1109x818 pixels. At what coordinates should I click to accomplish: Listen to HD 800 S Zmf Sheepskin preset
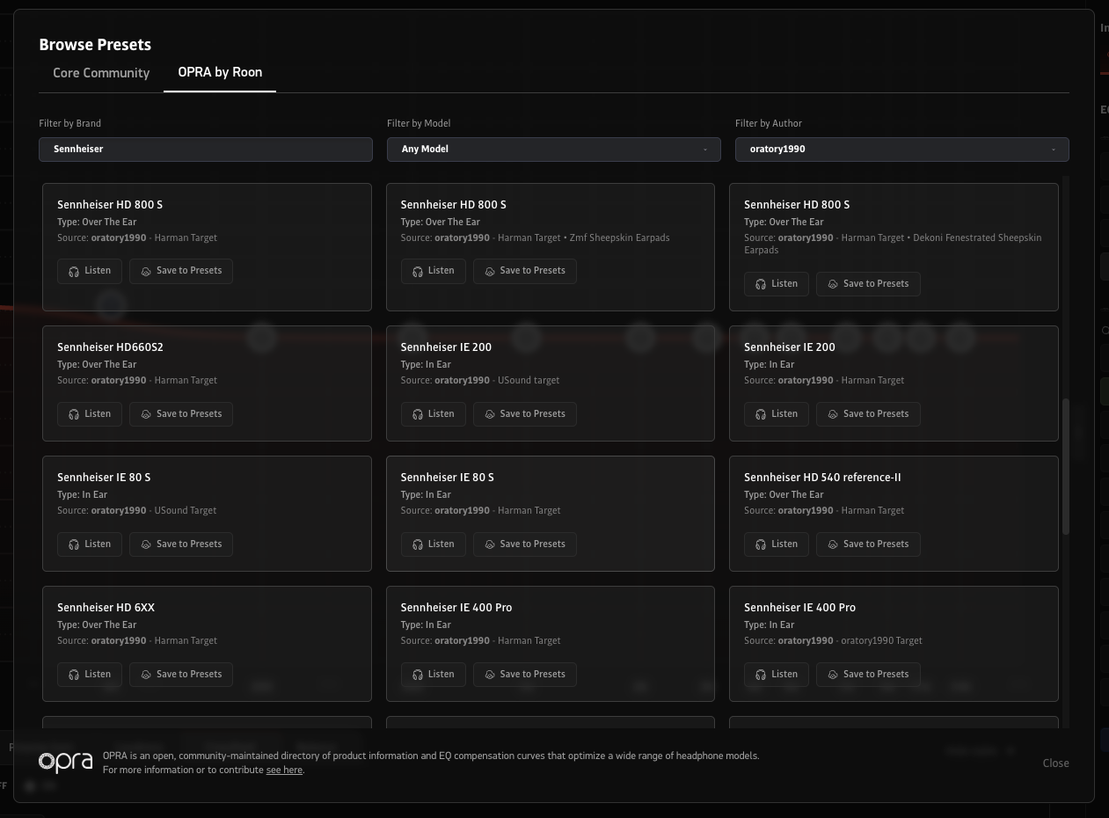click(x=433, y=271)
